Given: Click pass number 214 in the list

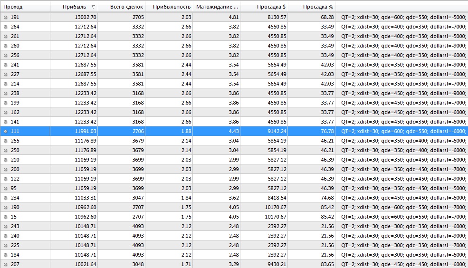Looking at the screenshot, I should tap(15, 84).
